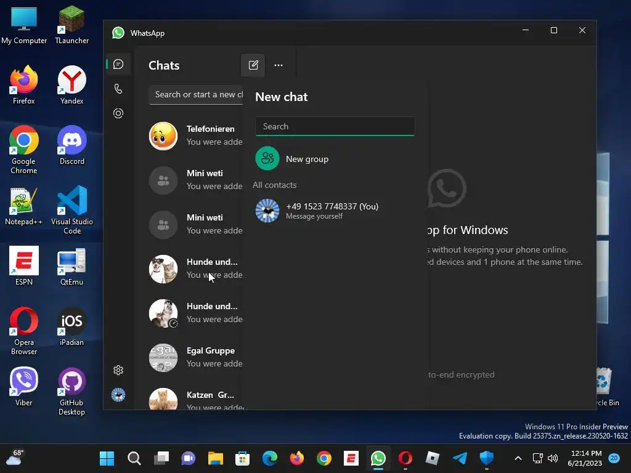Open Windows Security shield on taskbar
The width and height of the screenshot is (631, 473).
pyautogui.click(x=487, y=458)
